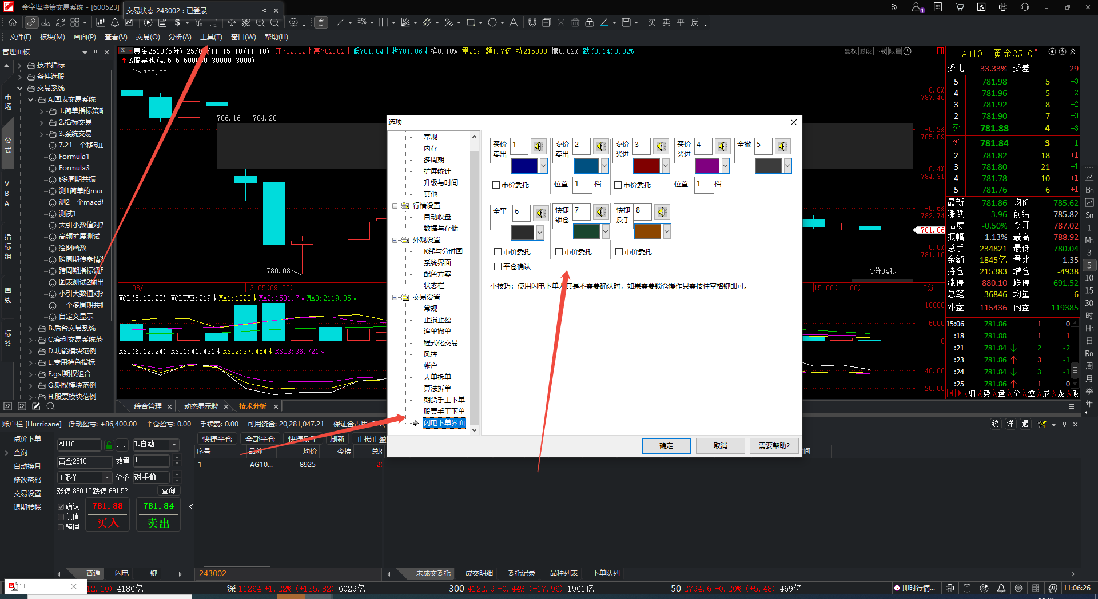Switch to the 委托记录 tab

(x=522, y=573)
